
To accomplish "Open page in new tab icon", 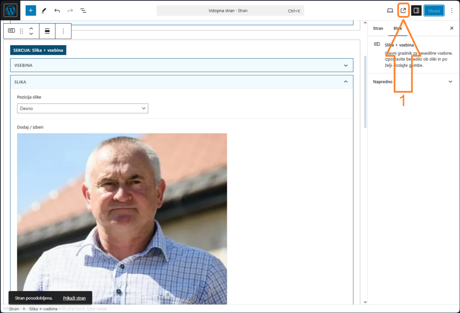I will click(x=403, y=10).
